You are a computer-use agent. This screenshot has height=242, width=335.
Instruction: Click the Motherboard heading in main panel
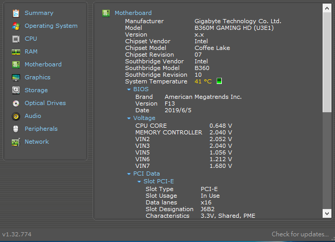133,13
